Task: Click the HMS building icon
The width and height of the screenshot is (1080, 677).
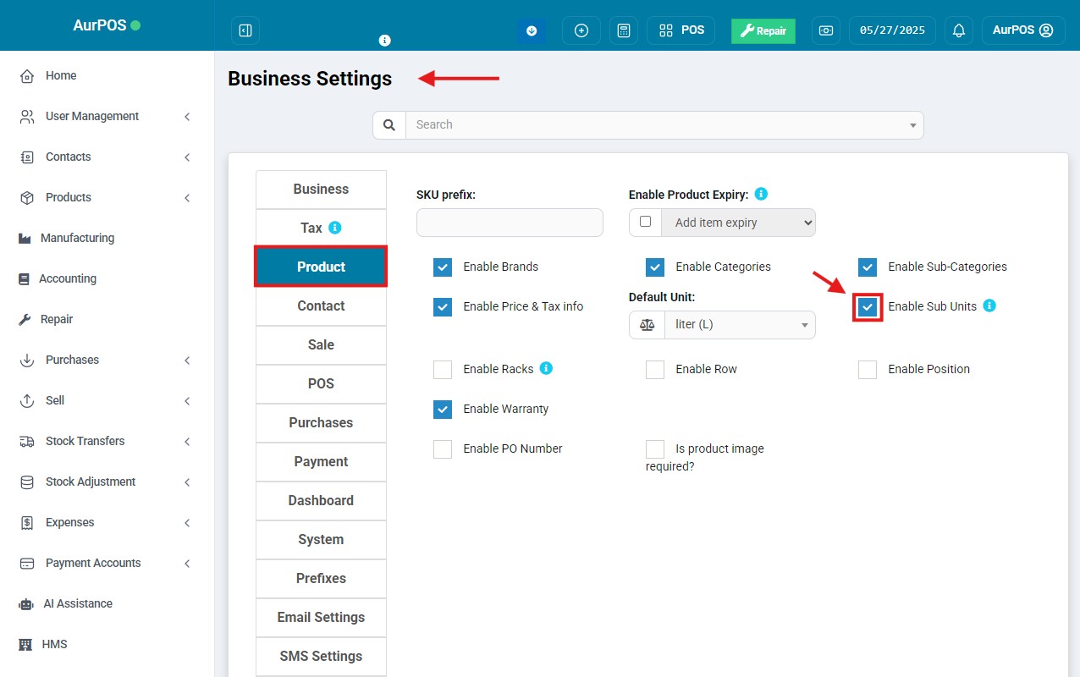Action: [25, 645]
